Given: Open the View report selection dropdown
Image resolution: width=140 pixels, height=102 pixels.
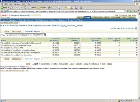Looking at the screenshot, I should [25, 35].
